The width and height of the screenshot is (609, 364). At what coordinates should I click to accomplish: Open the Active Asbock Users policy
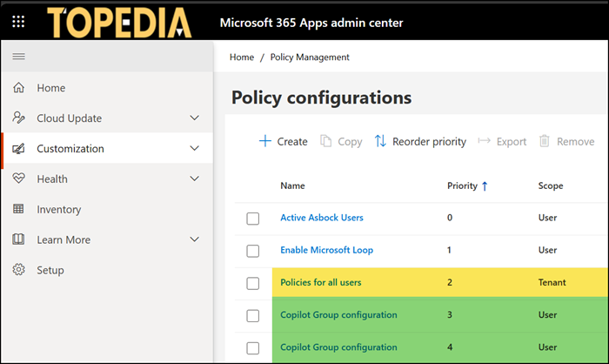click(322, 218)
